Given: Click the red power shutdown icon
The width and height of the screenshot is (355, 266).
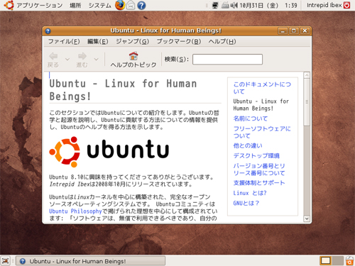Looking at the screenshot, I should point(346,5).
